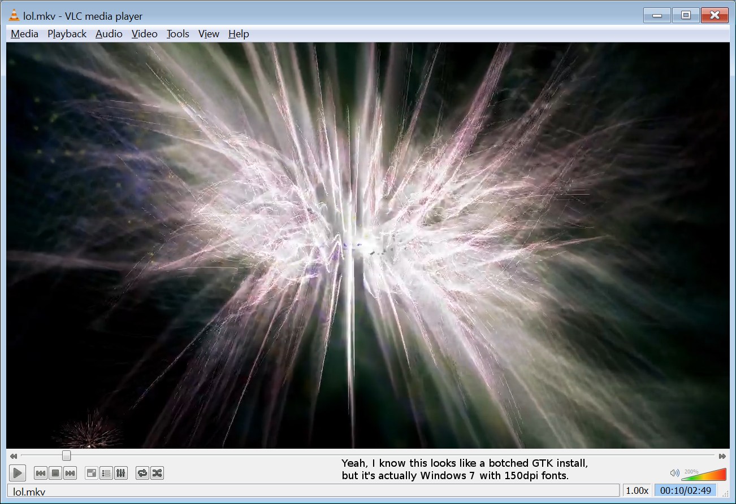Open the View menu
The image size is (736, 504).
tap(209, 34)
